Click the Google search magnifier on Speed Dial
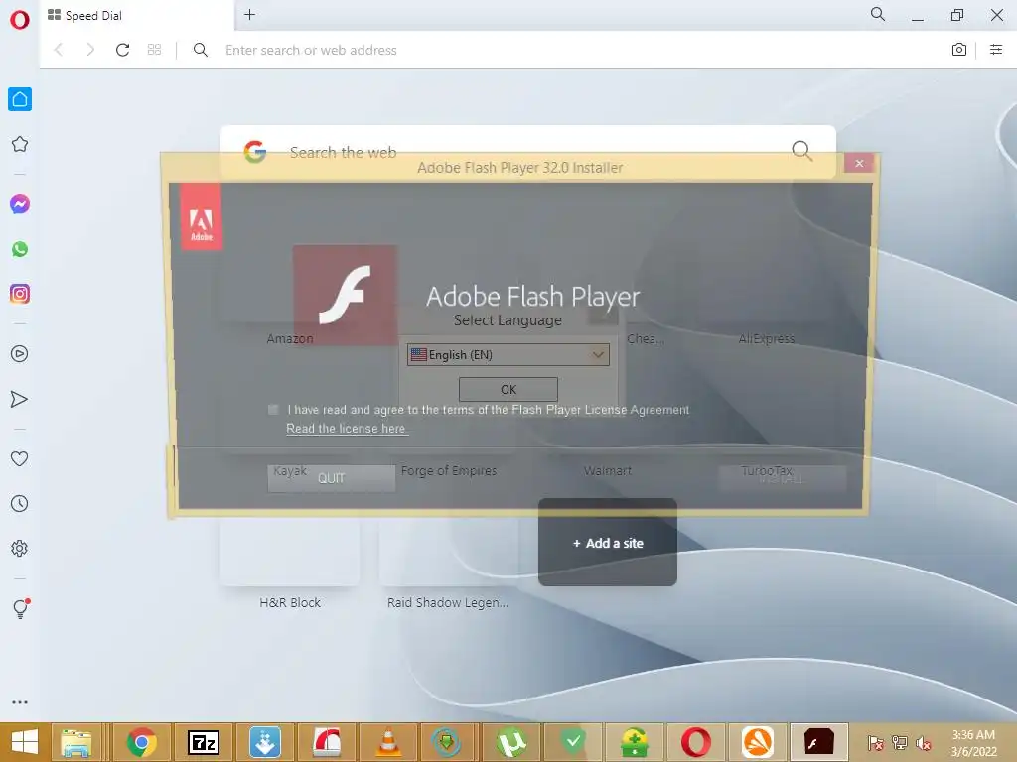The width and height of the screenshot is (1017, 762). [801, 151]
